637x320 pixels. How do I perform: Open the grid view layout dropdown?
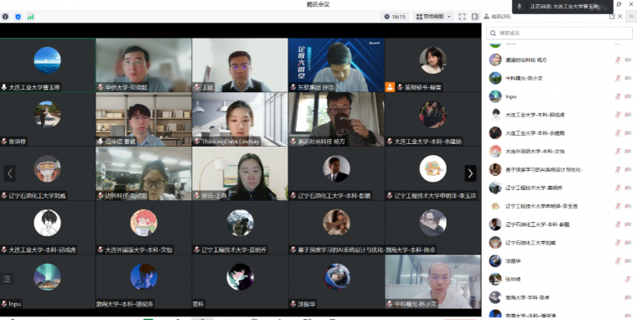point(433,17)
